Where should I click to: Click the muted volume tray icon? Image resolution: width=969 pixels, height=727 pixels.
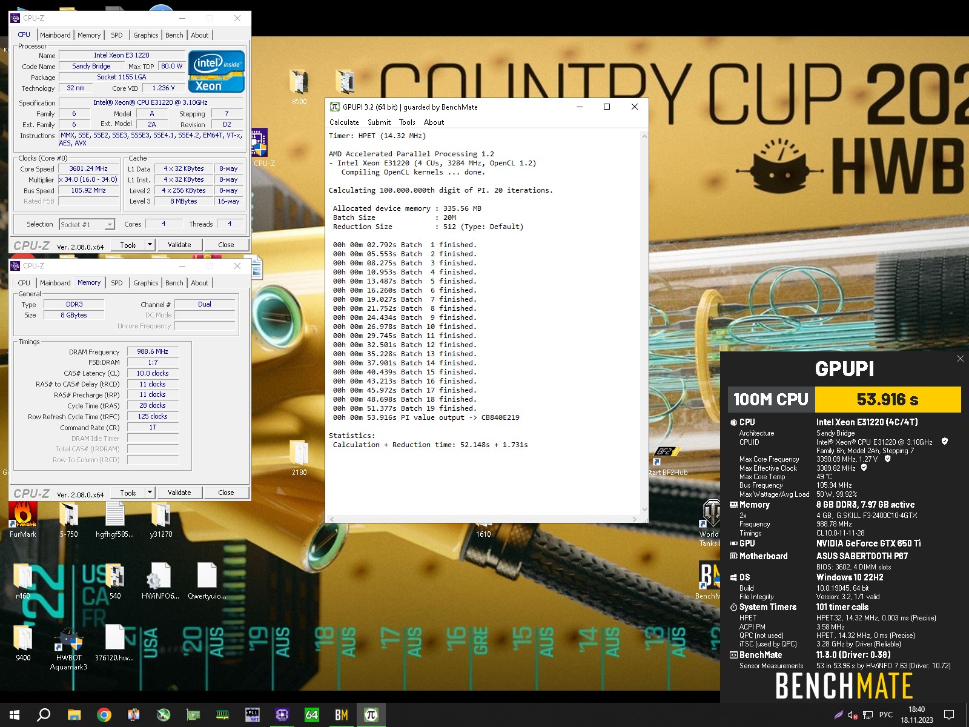(853, 715)
